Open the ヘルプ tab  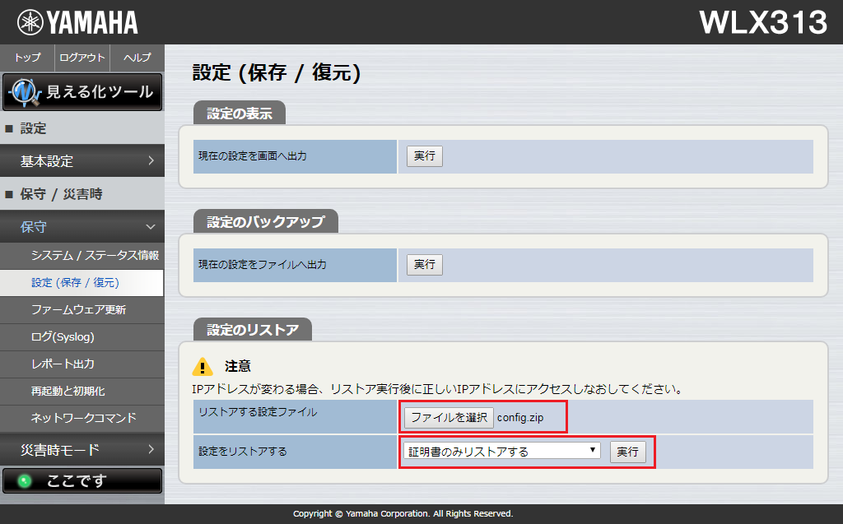[x=137, y=58]
